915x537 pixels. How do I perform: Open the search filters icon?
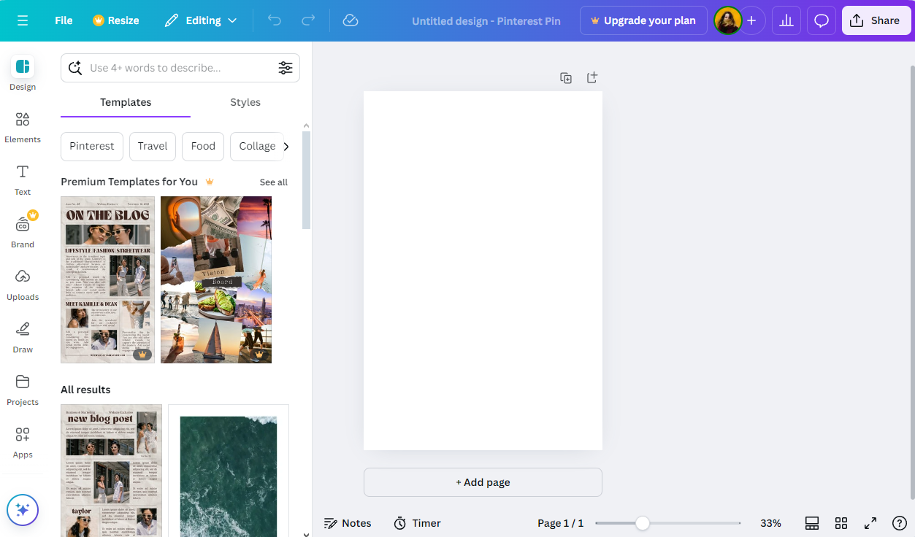tap(286, 68)
